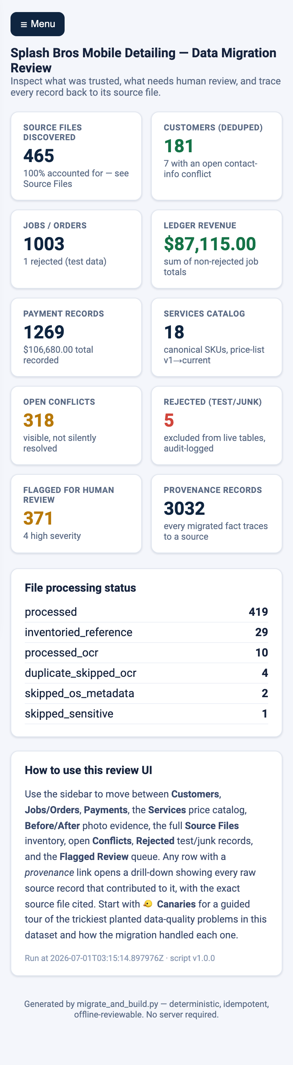
Task: Click the bold 'Conflicts' text
Action: [x=112, y=841]
